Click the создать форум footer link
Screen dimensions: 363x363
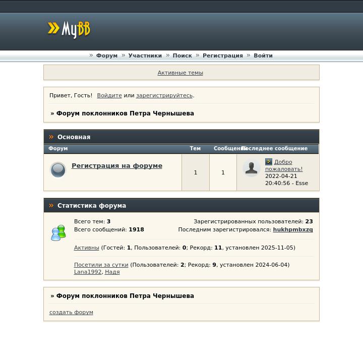point(71,312)
